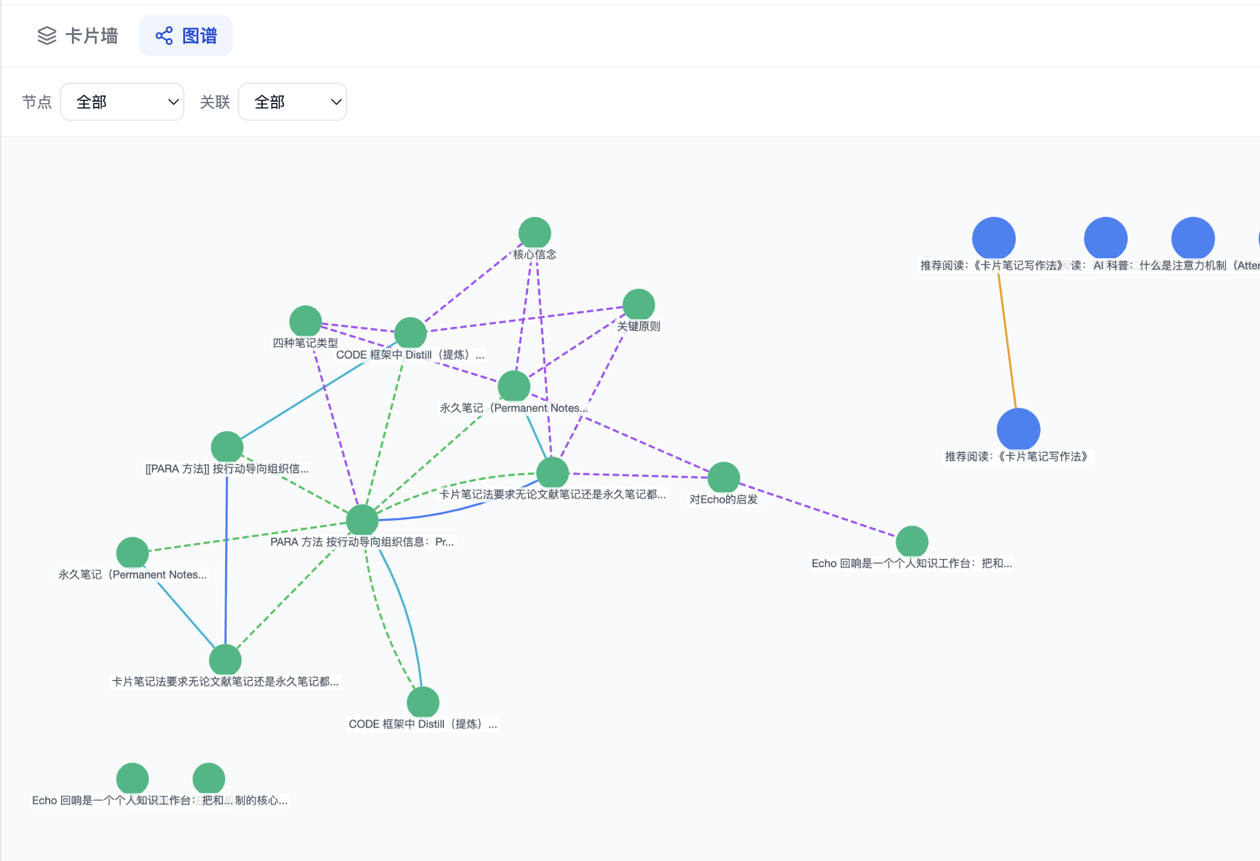Select CODE 框架中 Distill node at bottom
Screen dimensions: 1260x861
pyautogui.click(x=423, y=703)
